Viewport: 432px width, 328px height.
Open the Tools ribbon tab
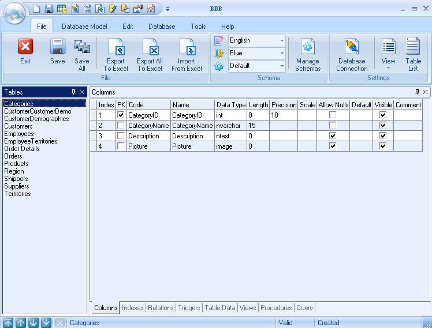coord(198,27)
